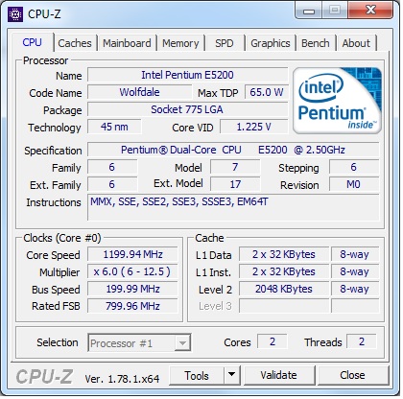Minimize the CPU-Z window
The width and height of the screenshot is (403, 399).
[x=309, y=12]
